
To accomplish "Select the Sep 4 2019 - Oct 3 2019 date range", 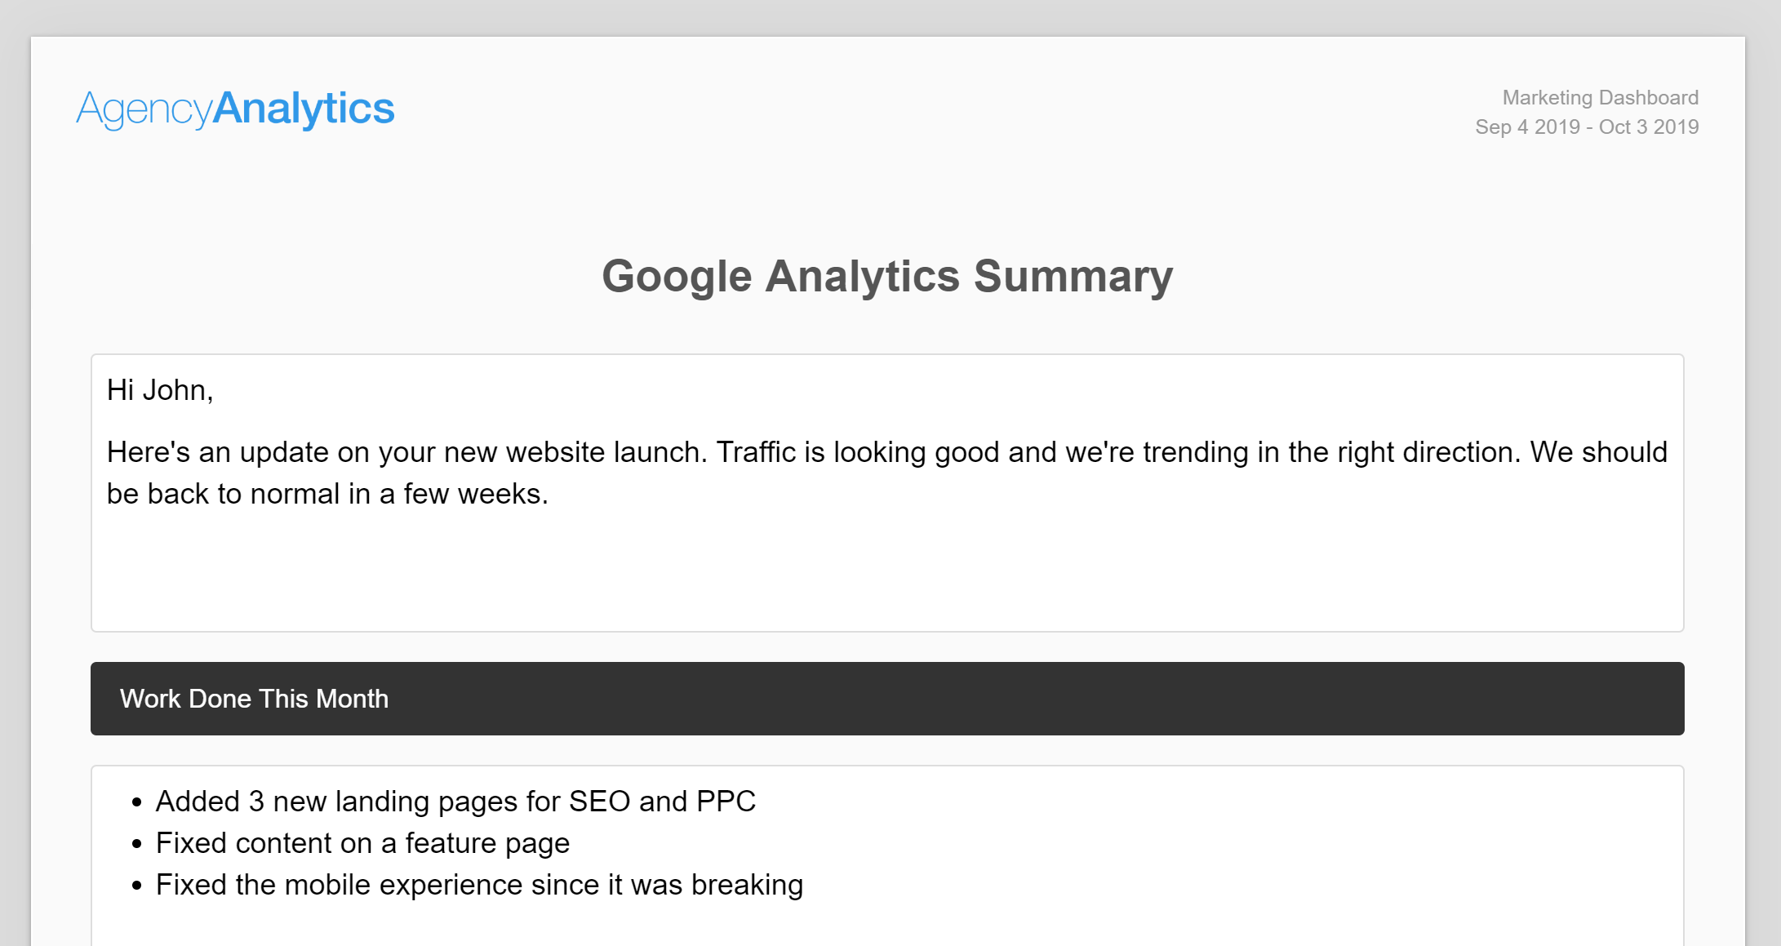I will click(1587, 127).
